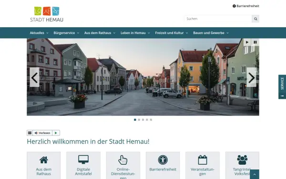This screenshot has height=179, width=286.
Task: Play the image slideshow
Action: point(247,42)
